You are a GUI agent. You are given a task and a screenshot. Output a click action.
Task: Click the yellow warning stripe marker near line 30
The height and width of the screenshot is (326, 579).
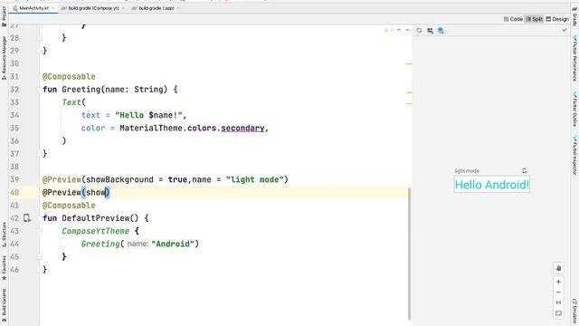tap(409, 64)
